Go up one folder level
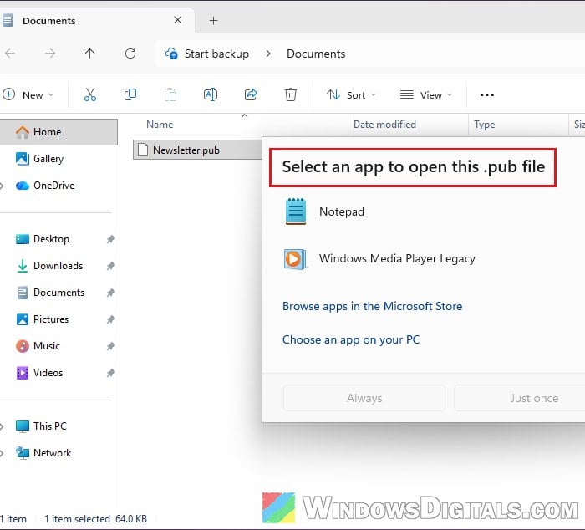Viewport: 585px width, 530px height. coord(90,54)
